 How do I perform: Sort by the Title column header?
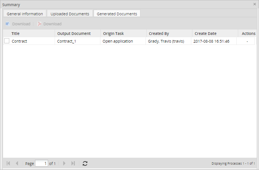click(x=15, y=33)
